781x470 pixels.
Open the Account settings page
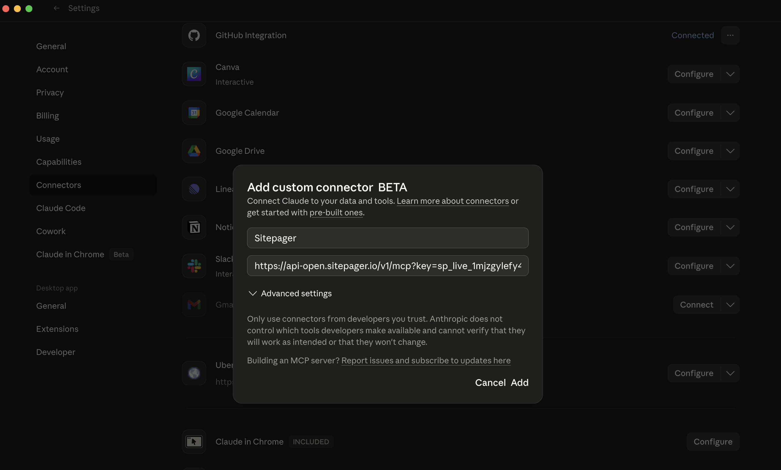pos(92,69)
